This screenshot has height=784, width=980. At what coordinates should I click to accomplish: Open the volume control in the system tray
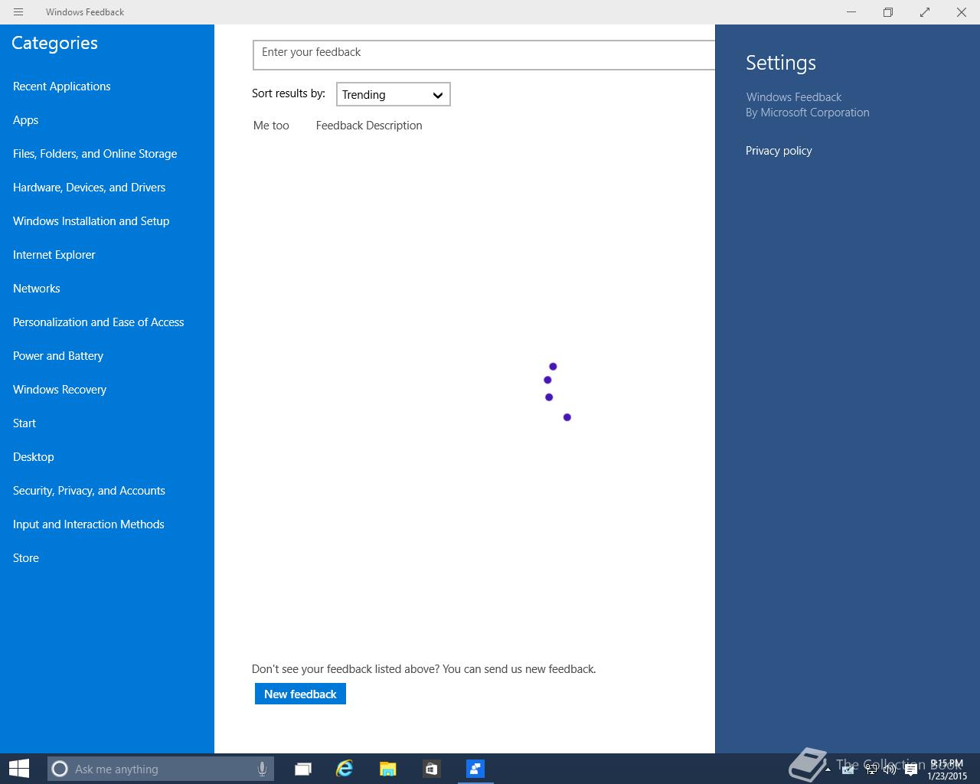click(889, 769)
